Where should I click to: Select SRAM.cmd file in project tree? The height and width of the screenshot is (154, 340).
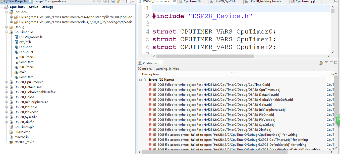(22, 132)
